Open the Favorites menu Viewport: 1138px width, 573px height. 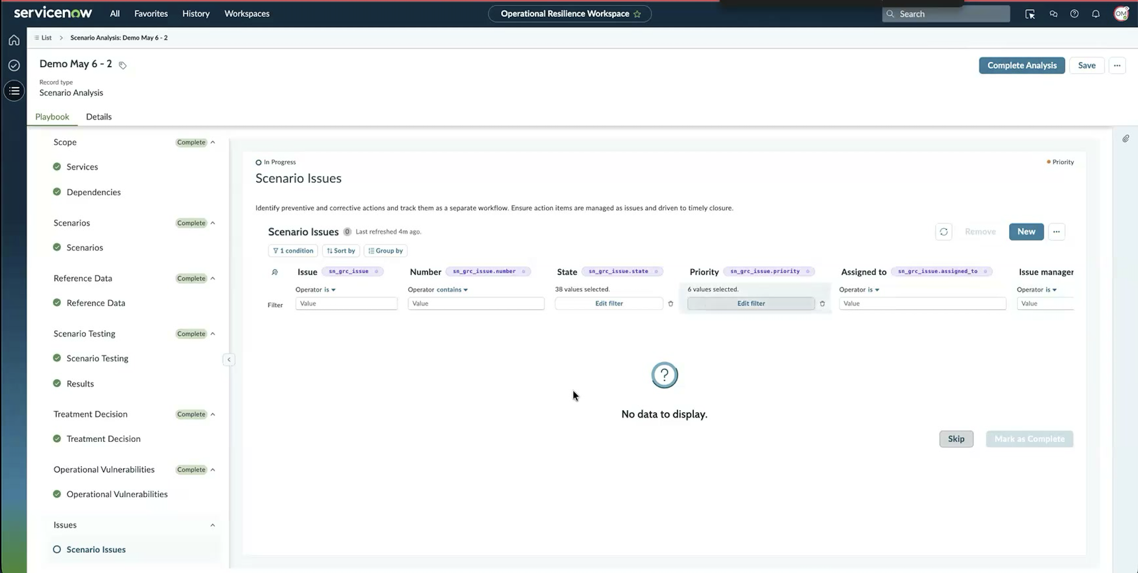click(151, 14)
